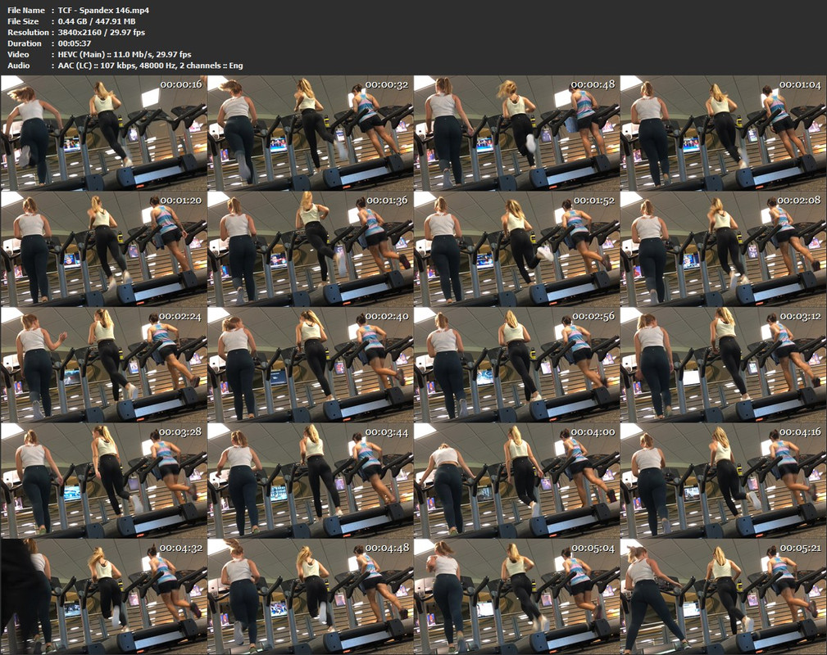Viewport: 827px width, 655px height.
Task: Select the frame timestamped 00:02:24
Action: point(103,364)
